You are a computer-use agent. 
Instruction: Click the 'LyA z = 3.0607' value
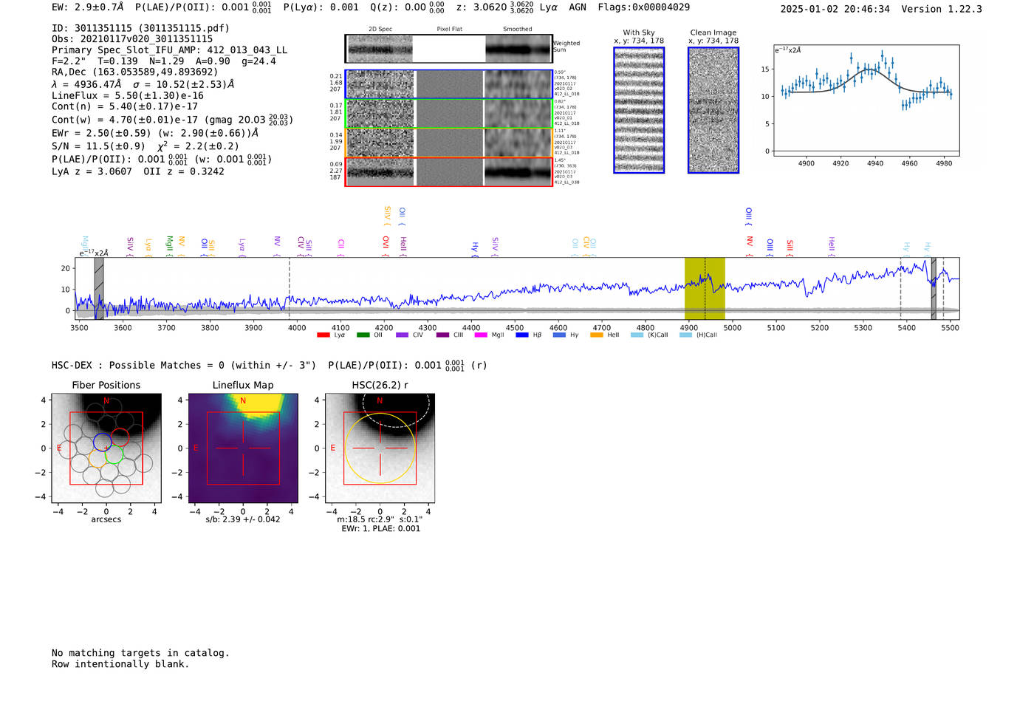[x=92, y=171]
